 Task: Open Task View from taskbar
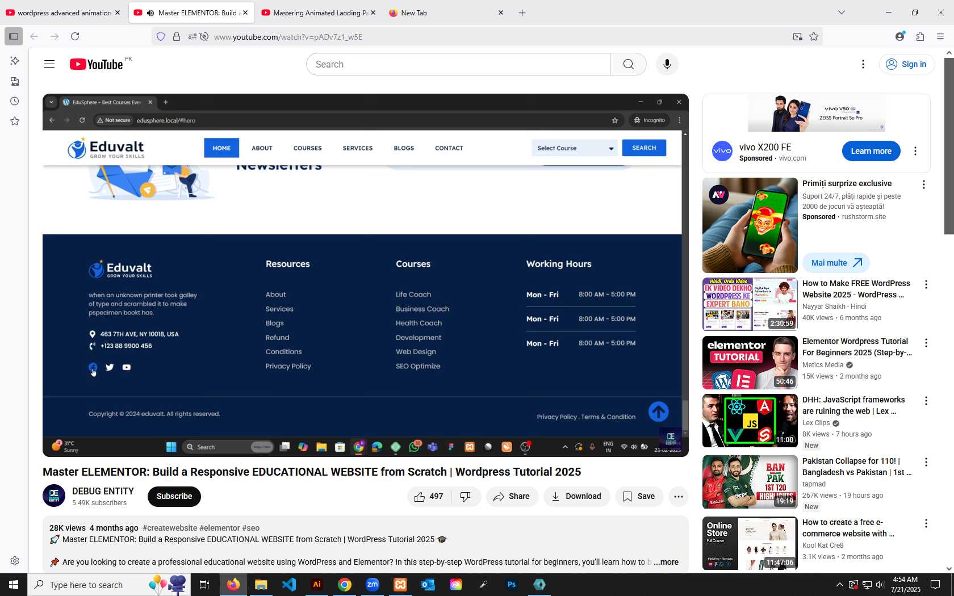[204, 585]
